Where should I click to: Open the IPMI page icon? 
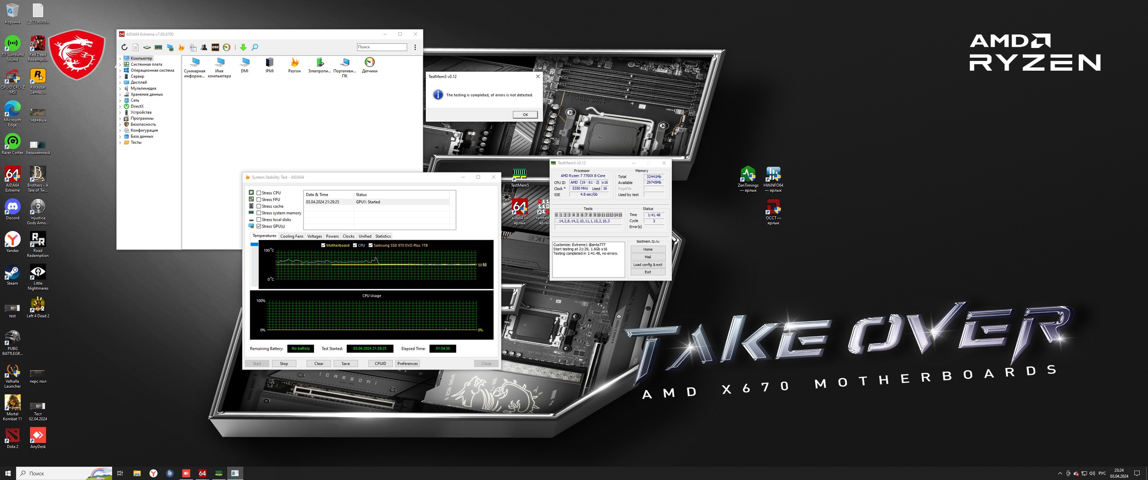pos(270,65)
